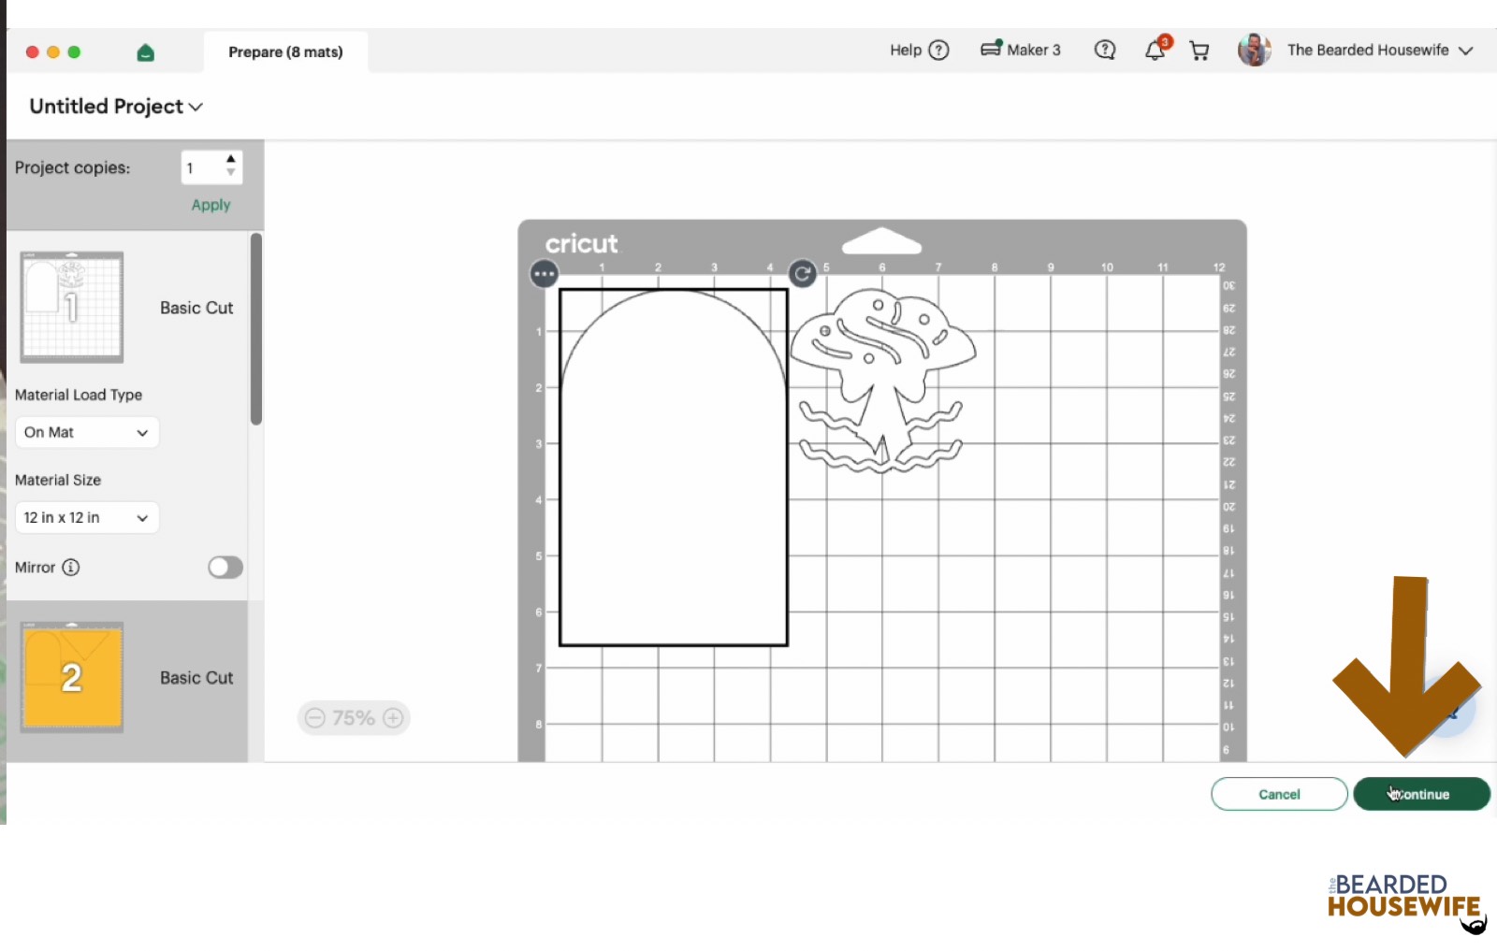Decrease project copies with down arrow
This screenshot has height=951, width=1497.
click(x=230, y=174)
